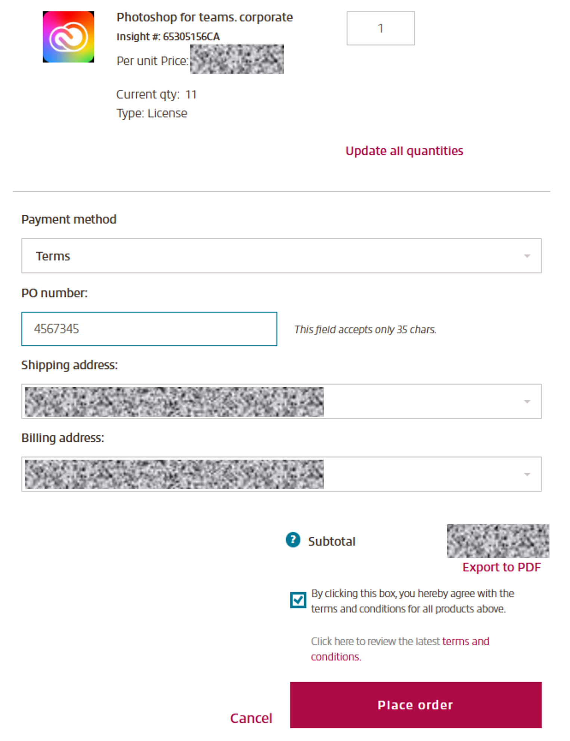570x741 pixels.
Task: Click Update all quantities
Action: 405,151
